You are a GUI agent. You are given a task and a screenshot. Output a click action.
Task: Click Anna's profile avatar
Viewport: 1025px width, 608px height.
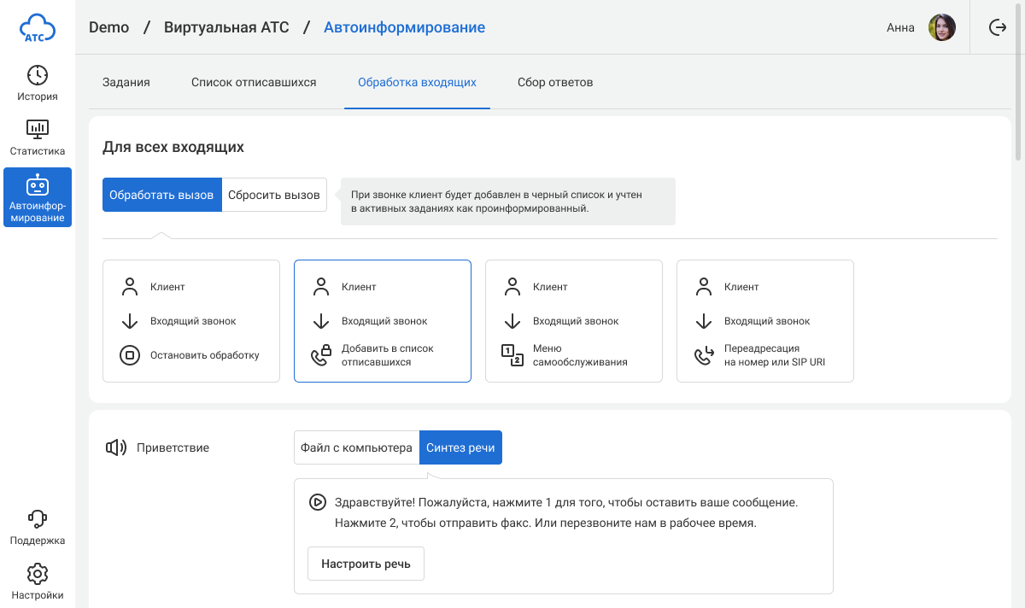click(941, 27)
